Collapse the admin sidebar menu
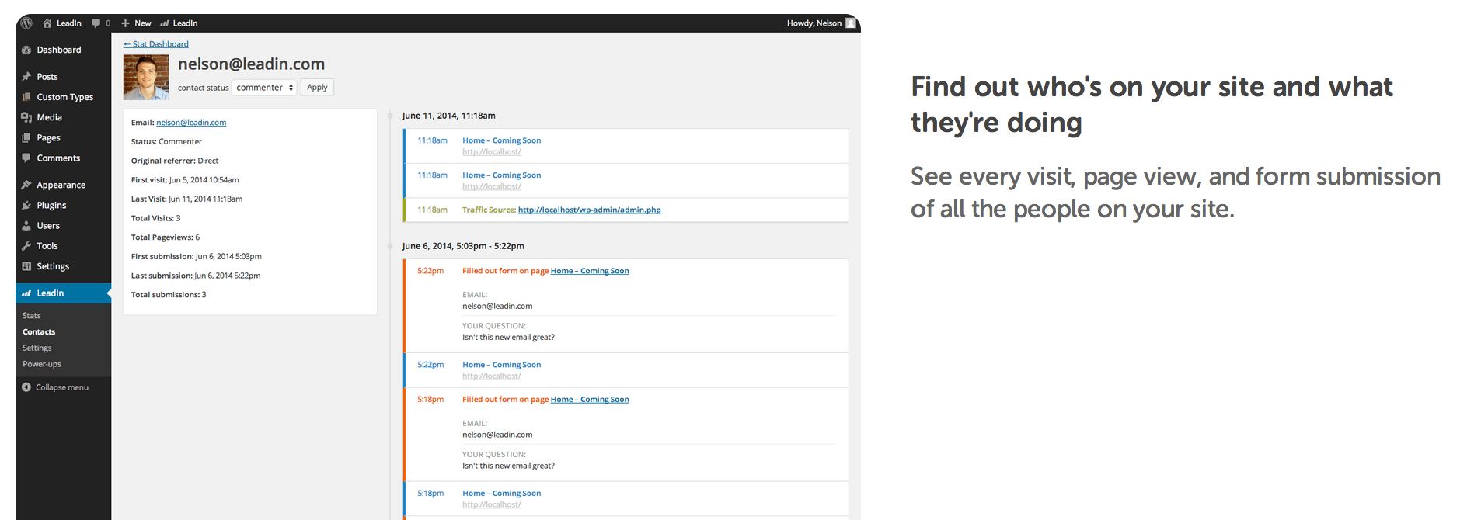1481x520 pixels. 54,387
